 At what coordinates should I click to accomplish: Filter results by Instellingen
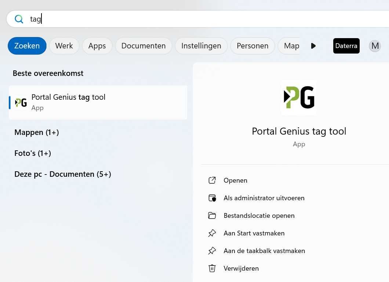[x=201, y=46]
